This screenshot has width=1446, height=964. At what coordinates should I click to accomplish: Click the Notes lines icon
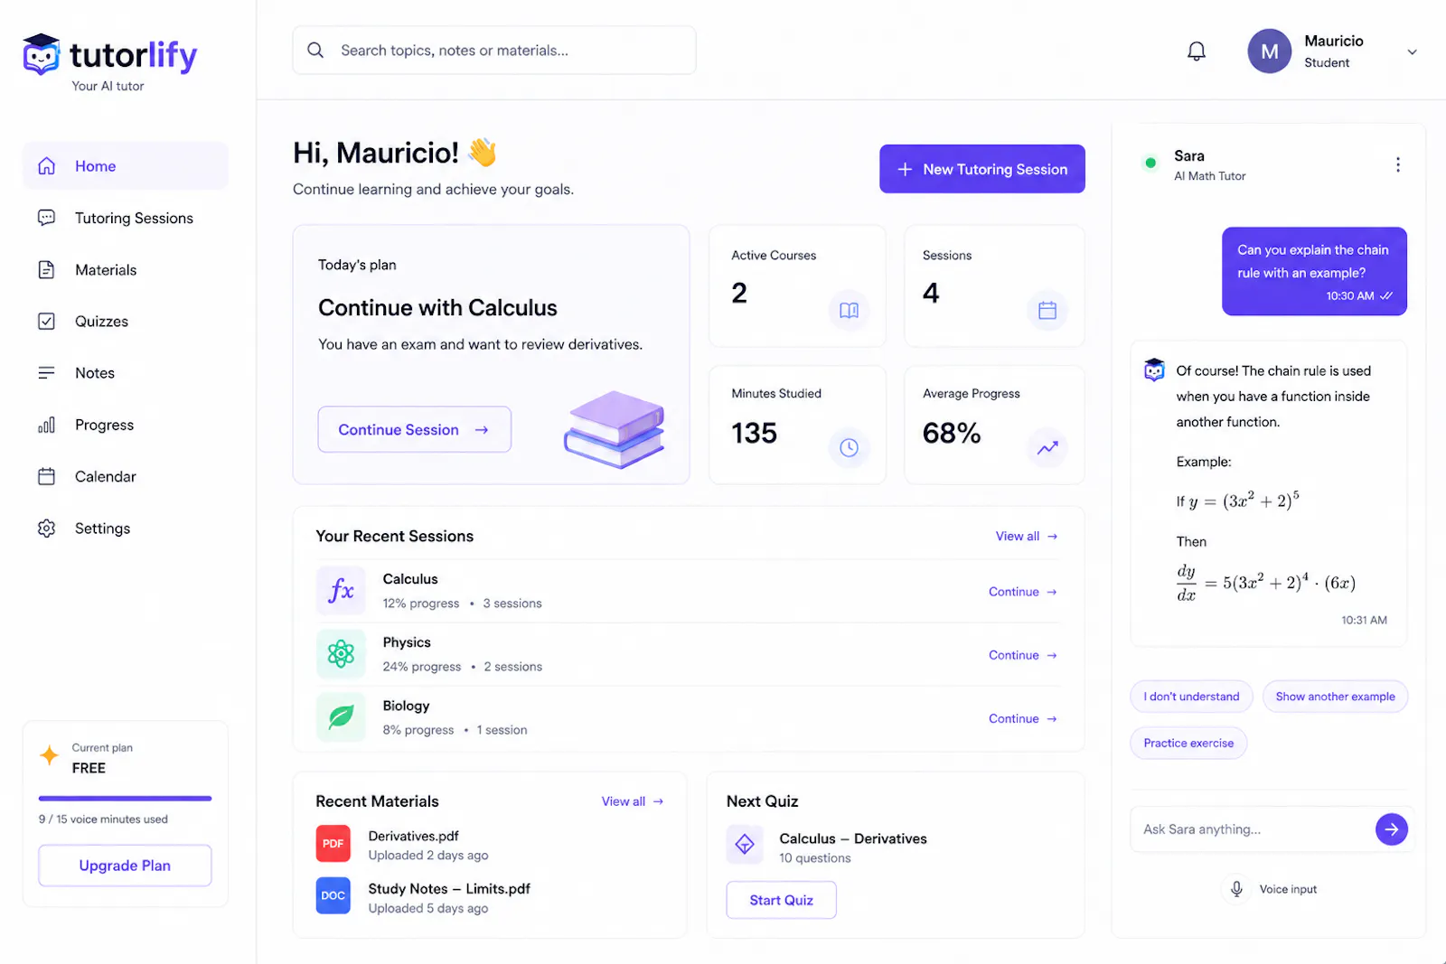[x=47, y=372]
